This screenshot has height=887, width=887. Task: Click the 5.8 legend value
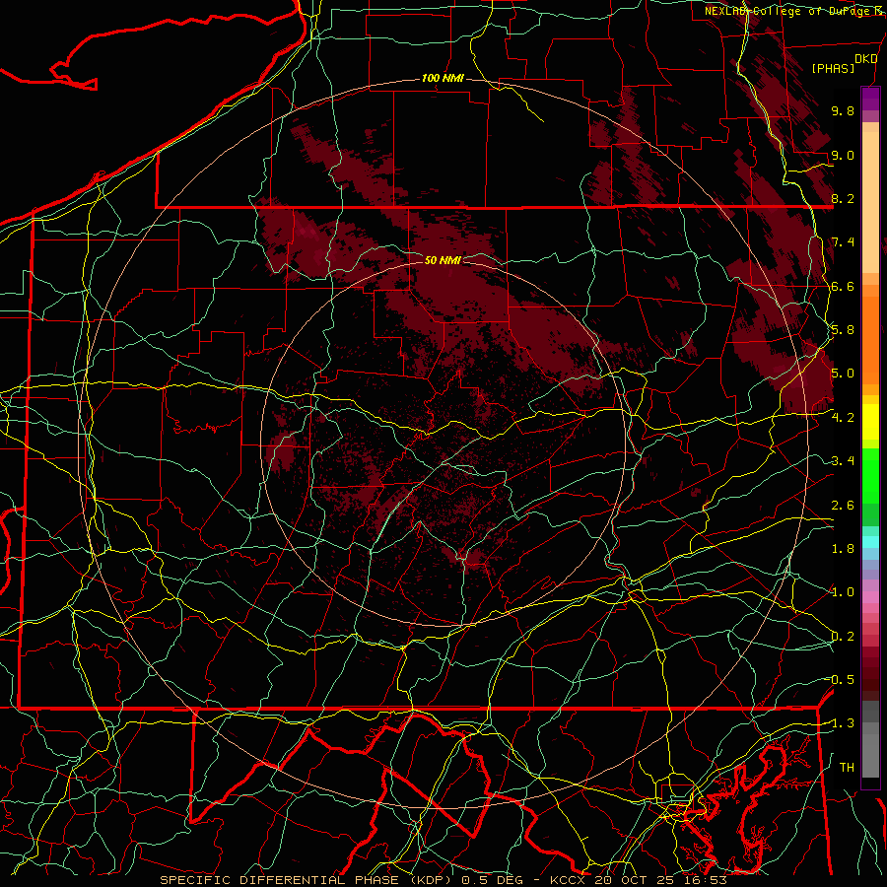[843, 330]
